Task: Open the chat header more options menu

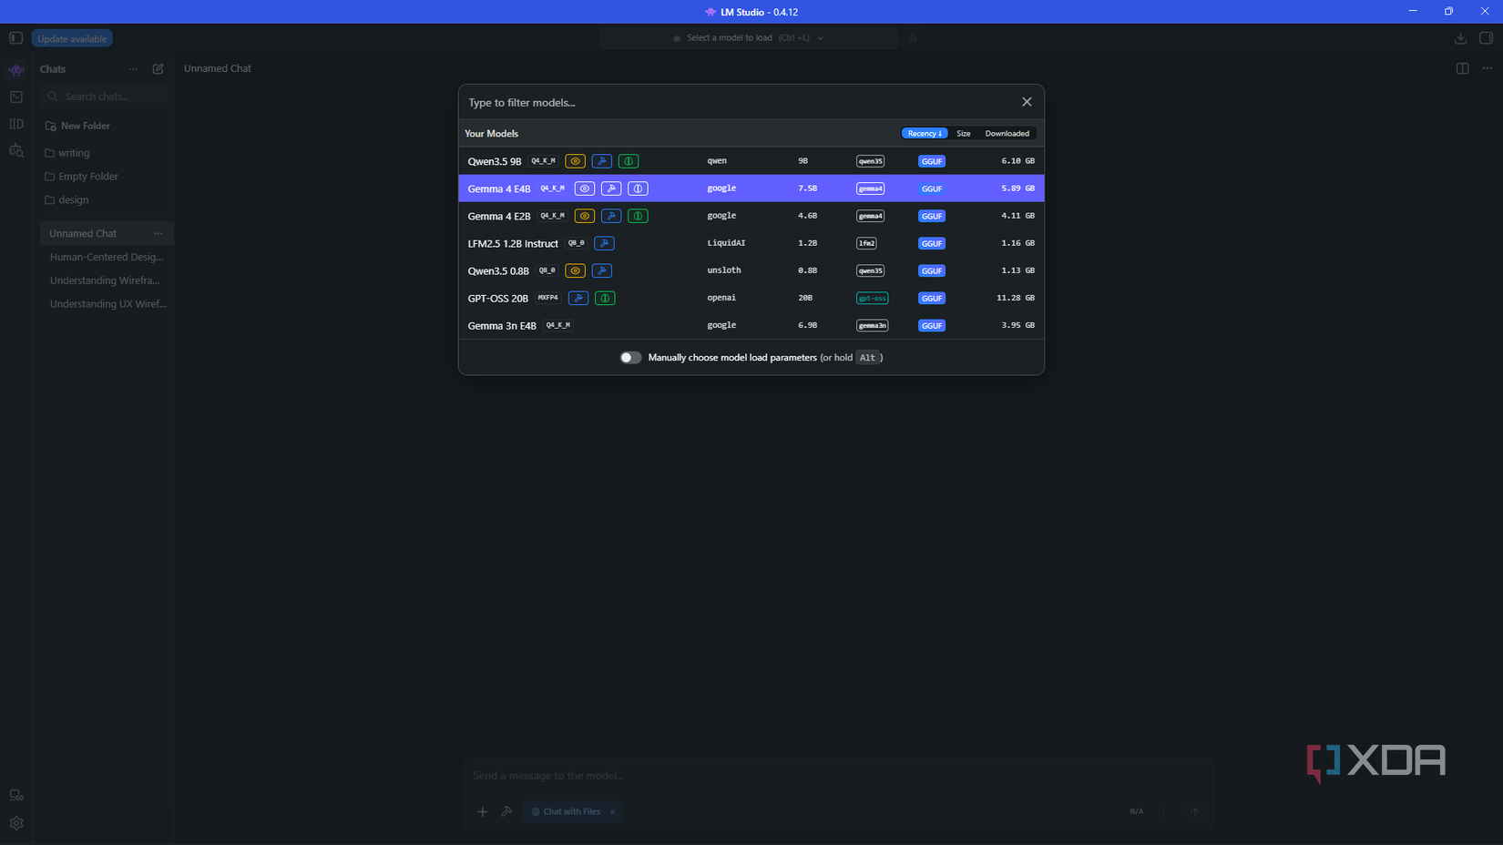Action: [x=1487, y=68]
